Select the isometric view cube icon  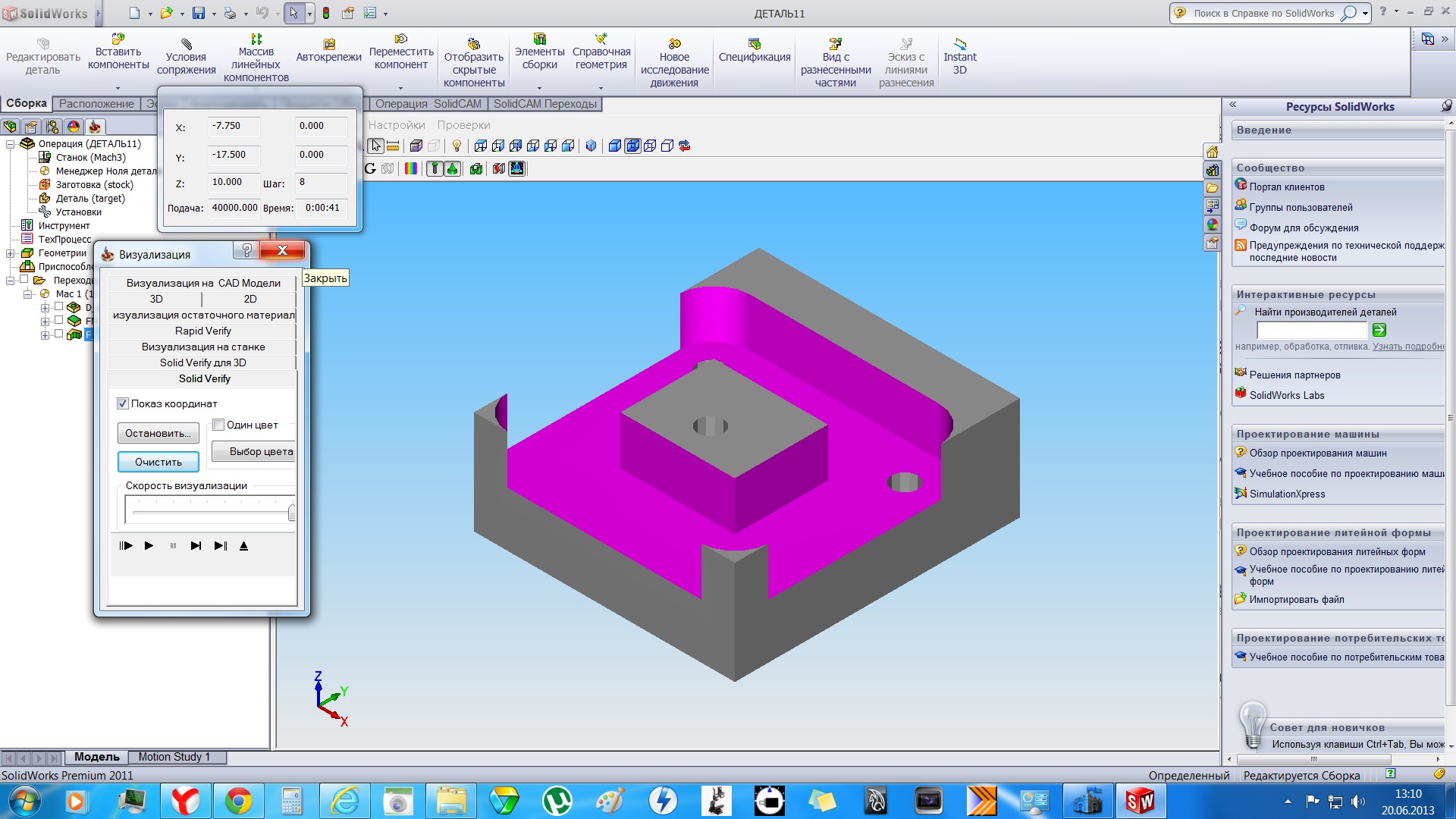pos(591,146)
